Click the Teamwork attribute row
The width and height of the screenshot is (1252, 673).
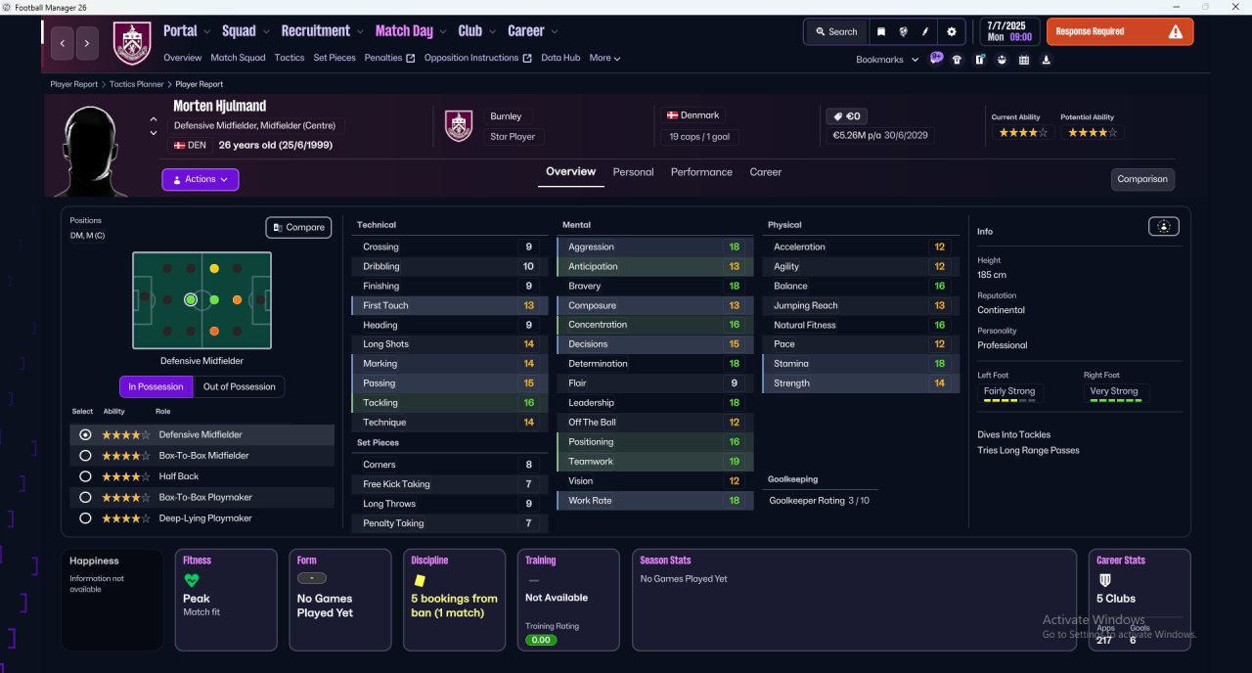(655, 462)
